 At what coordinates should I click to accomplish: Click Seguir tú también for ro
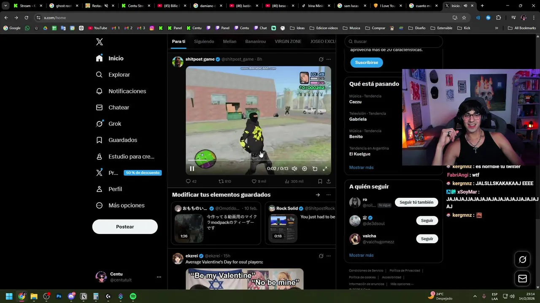coord(416,202)
